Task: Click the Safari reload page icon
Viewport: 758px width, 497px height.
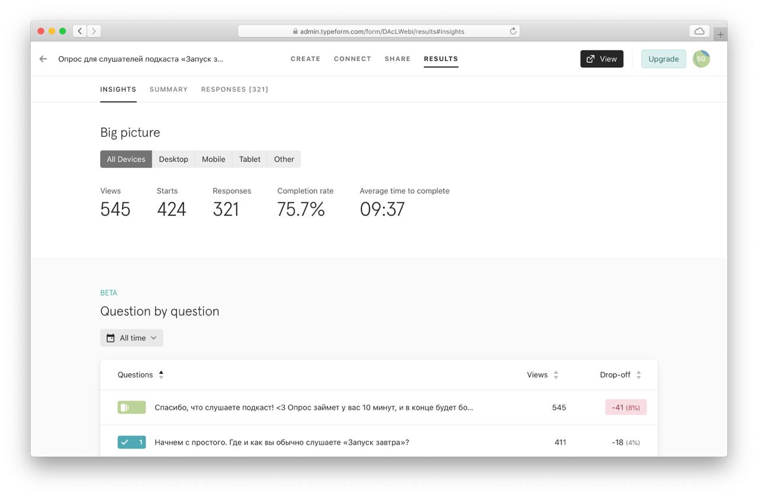Action: click(513, 31)
